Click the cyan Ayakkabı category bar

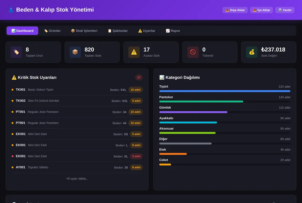(188, 122)
